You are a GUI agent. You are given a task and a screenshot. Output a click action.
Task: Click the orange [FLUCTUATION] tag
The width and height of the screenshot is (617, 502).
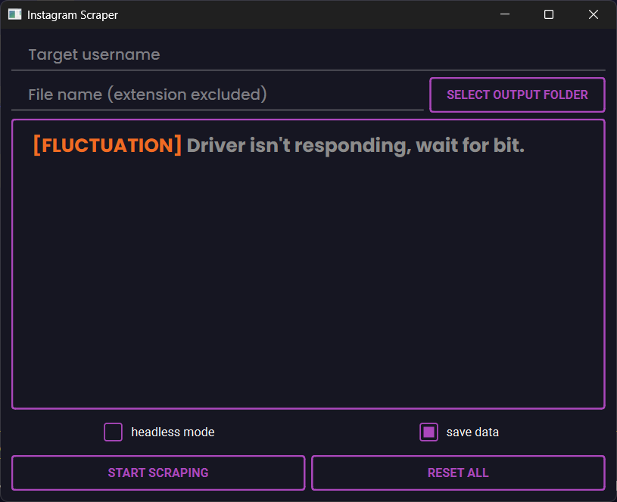point(108,145)
